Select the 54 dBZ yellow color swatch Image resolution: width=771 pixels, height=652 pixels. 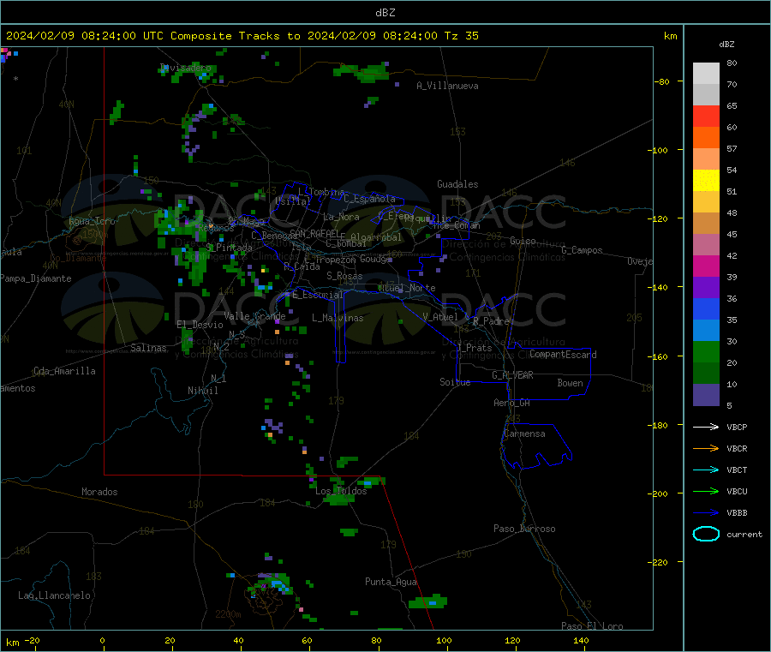click(x=706, y=181)
